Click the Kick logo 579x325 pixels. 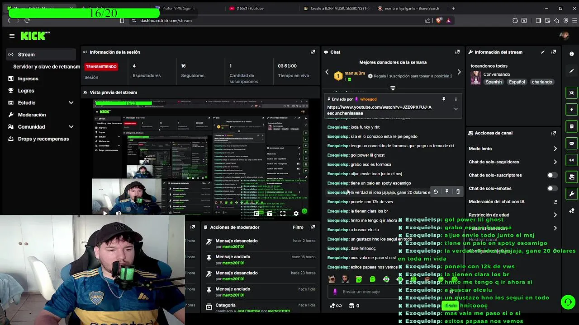pos(35,36)
